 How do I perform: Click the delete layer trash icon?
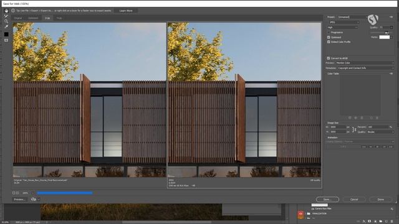pyautogui.click(x=392, y=222)
